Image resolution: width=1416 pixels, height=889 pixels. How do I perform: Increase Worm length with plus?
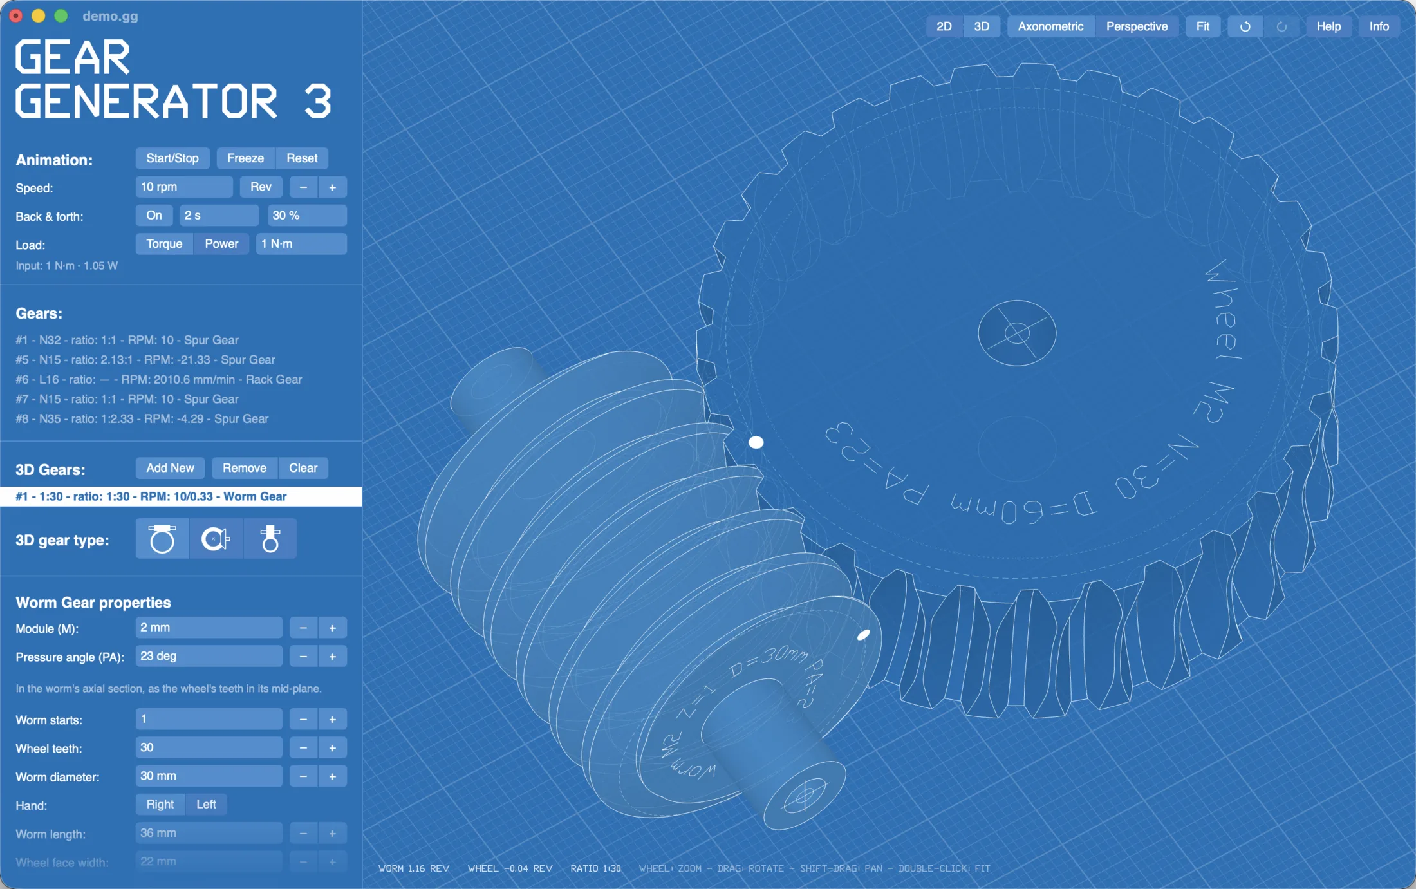[x=333, y=834]
